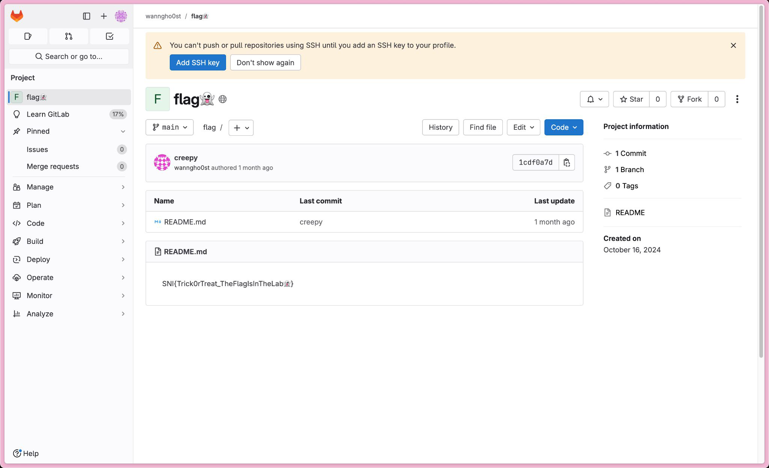Open the to-do list icon
The image size is (769, 468).
(110, 36)
